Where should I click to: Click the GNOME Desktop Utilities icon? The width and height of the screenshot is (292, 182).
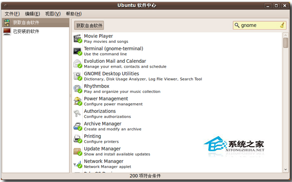click(x=77, y=76)
